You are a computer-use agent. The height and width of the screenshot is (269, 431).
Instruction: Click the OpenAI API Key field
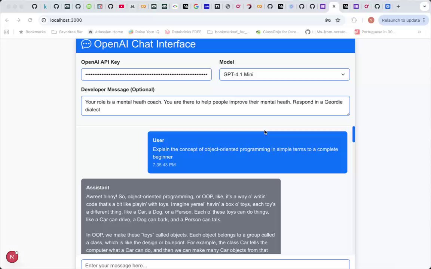(146, 74)
